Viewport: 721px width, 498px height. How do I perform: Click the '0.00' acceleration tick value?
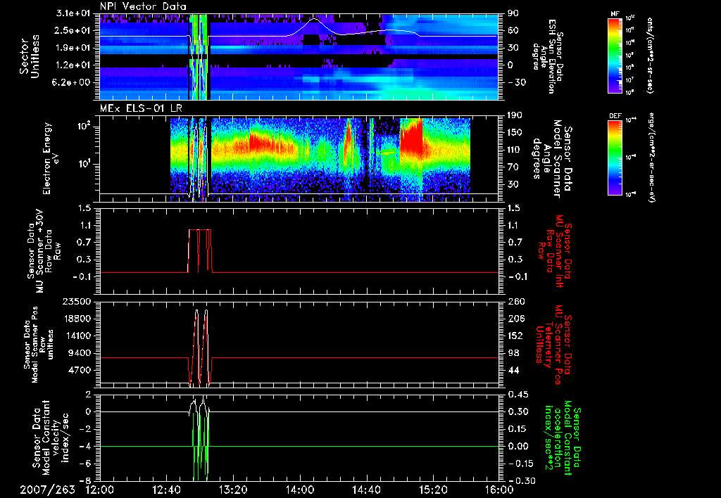(518, 446)
